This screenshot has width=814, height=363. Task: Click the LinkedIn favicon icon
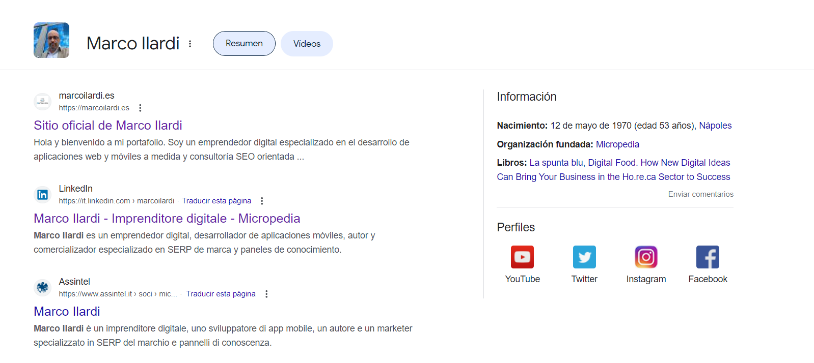coord(43,195)
